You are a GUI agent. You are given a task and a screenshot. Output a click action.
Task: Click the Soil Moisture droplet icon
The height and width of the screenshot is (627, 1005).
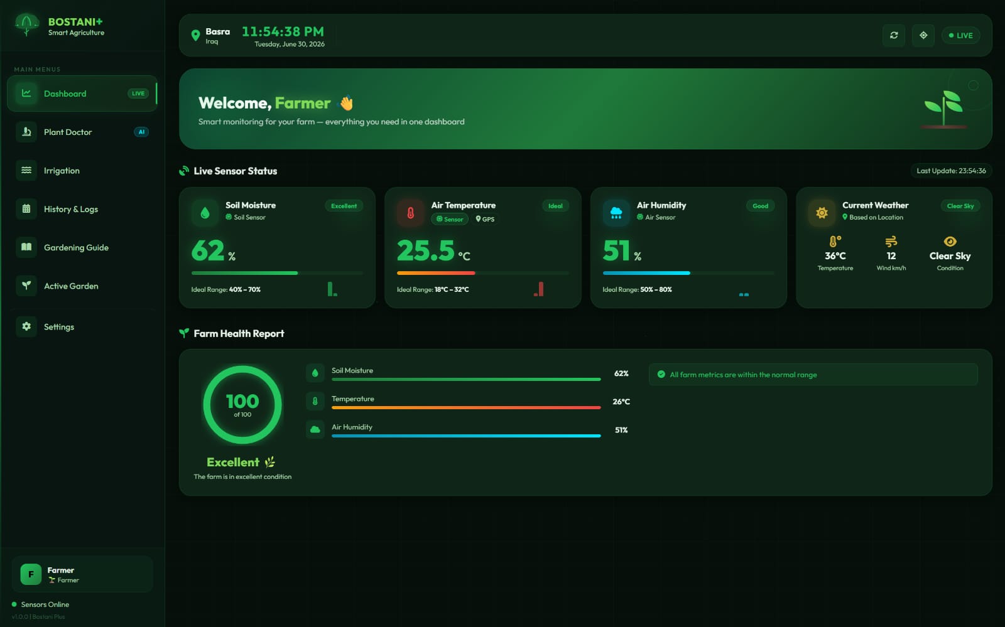[x=205, y=213]
